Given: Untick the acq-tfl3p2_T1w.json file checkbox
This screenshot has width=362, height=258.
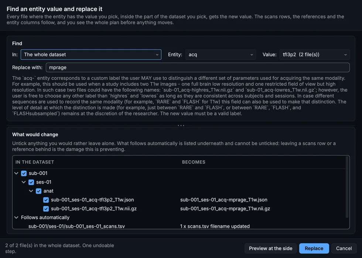Looking at the screenshot, I should [x=46, y=200].
